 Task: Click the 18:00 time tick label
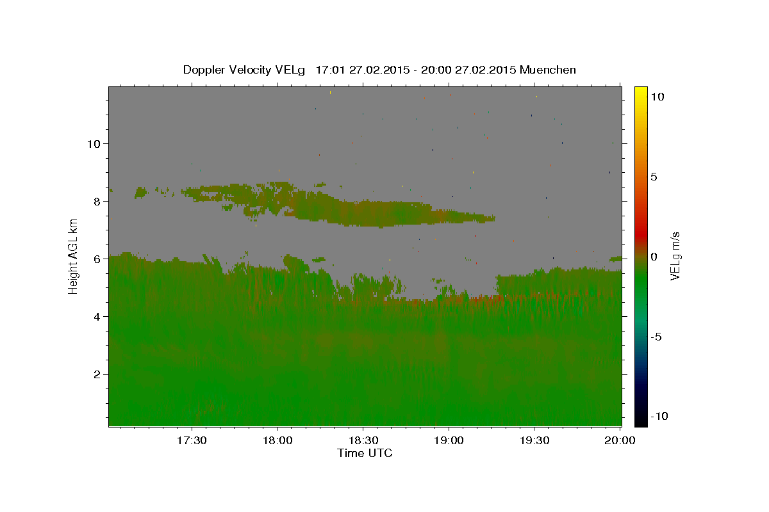click(277, 440)
